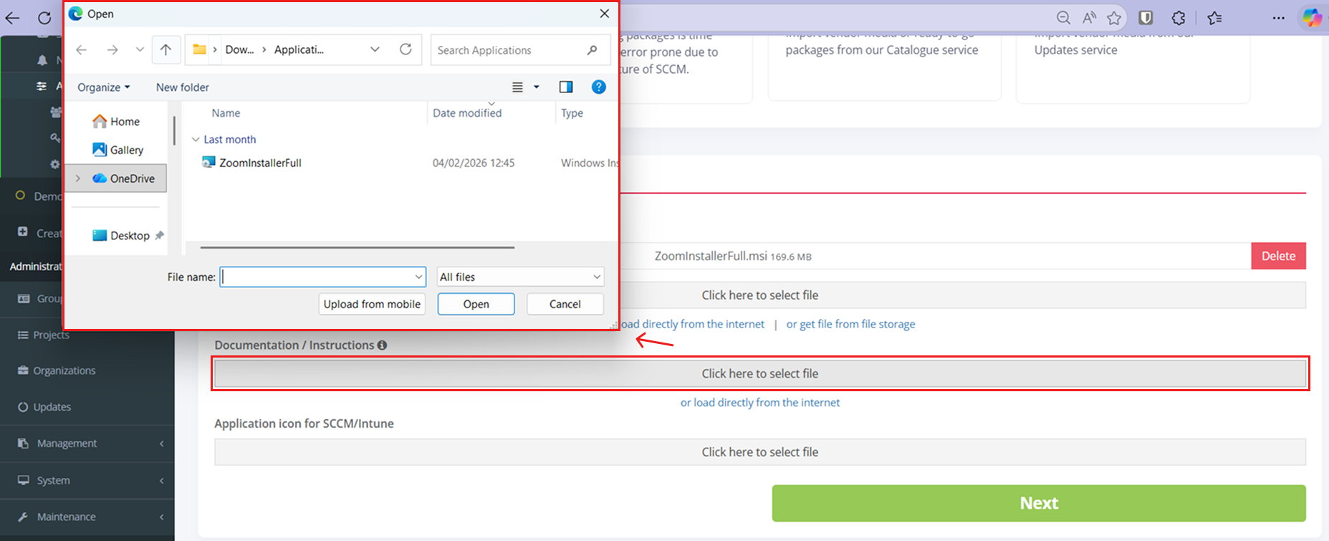Click the Up folder arrow in dialog
The height and width of the screenshot is (541, 1329).
[165, 49]
